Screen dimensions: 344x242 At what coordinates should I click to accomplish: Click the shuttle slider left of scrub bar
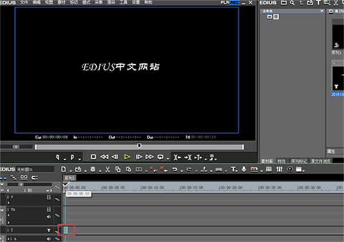coord(16,147)
